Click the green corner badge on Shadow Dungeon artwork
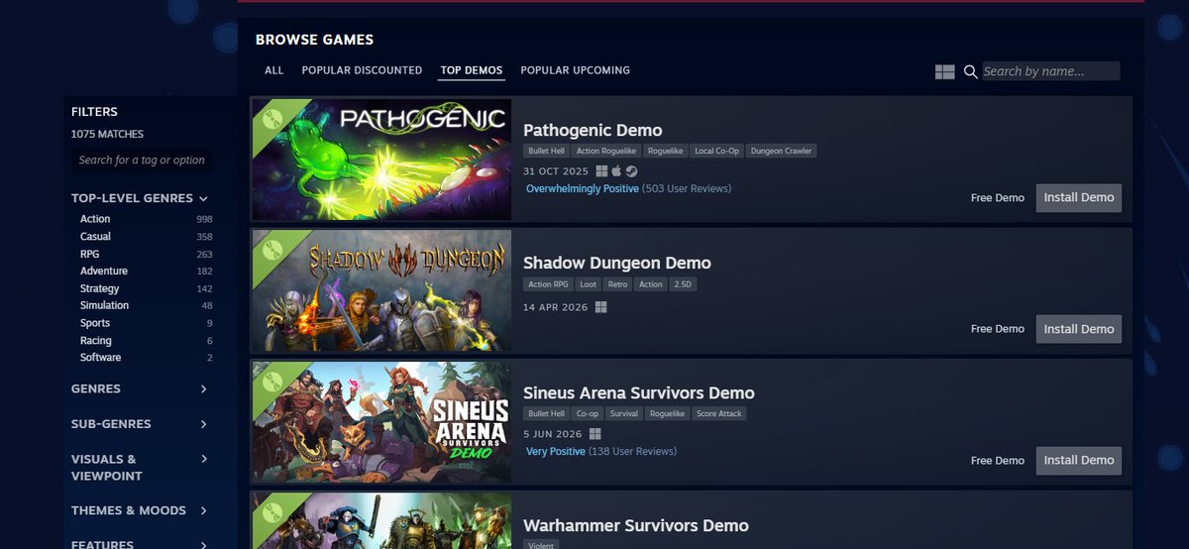 [272, 251]
